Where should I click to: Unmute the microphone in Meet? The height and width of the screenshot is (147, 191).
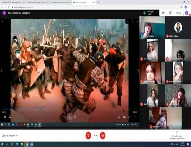tap(88, 135)
